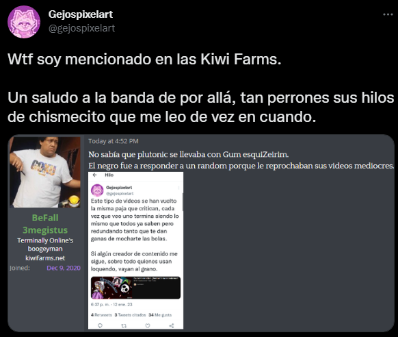Click the 4 Retweets count

click(x=101, y=315)
